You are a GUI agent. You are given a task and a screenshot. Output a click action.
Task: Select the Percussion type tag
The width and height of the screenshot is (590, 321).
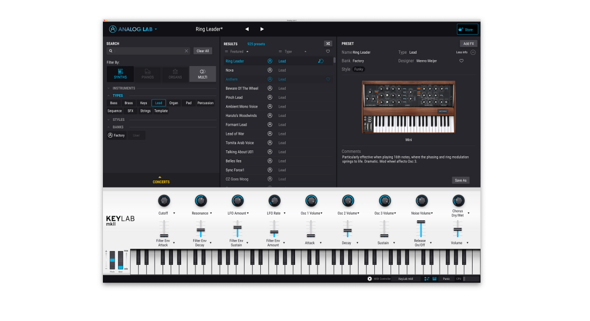205,103
